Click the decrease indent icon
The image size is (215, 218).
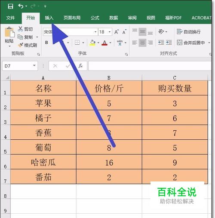point(161,43)
